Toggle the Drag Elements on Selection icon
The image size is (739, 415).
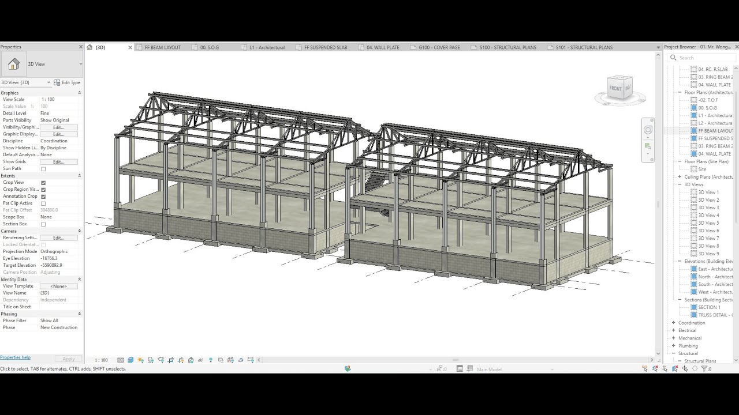point(685,369)
